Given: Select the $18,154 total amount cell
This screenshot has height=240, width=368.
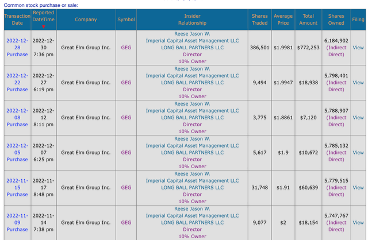Looking at the screenshot, I should click(308, 222).
